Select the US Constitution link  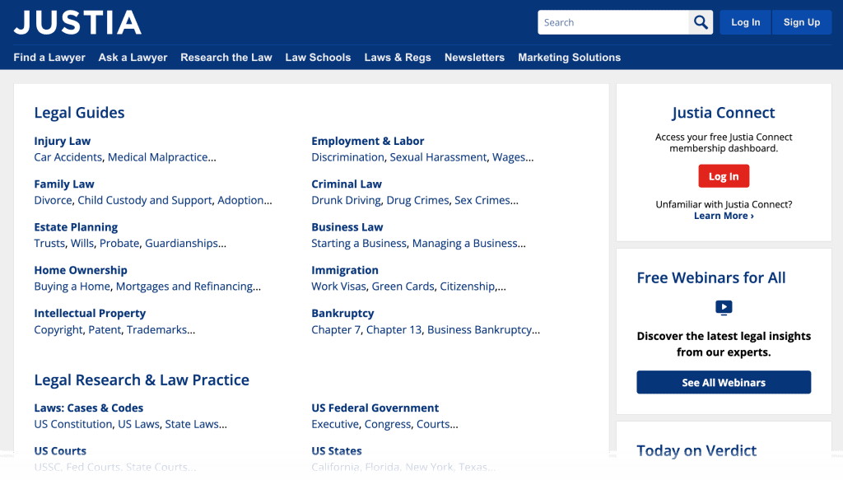(73, 424)
